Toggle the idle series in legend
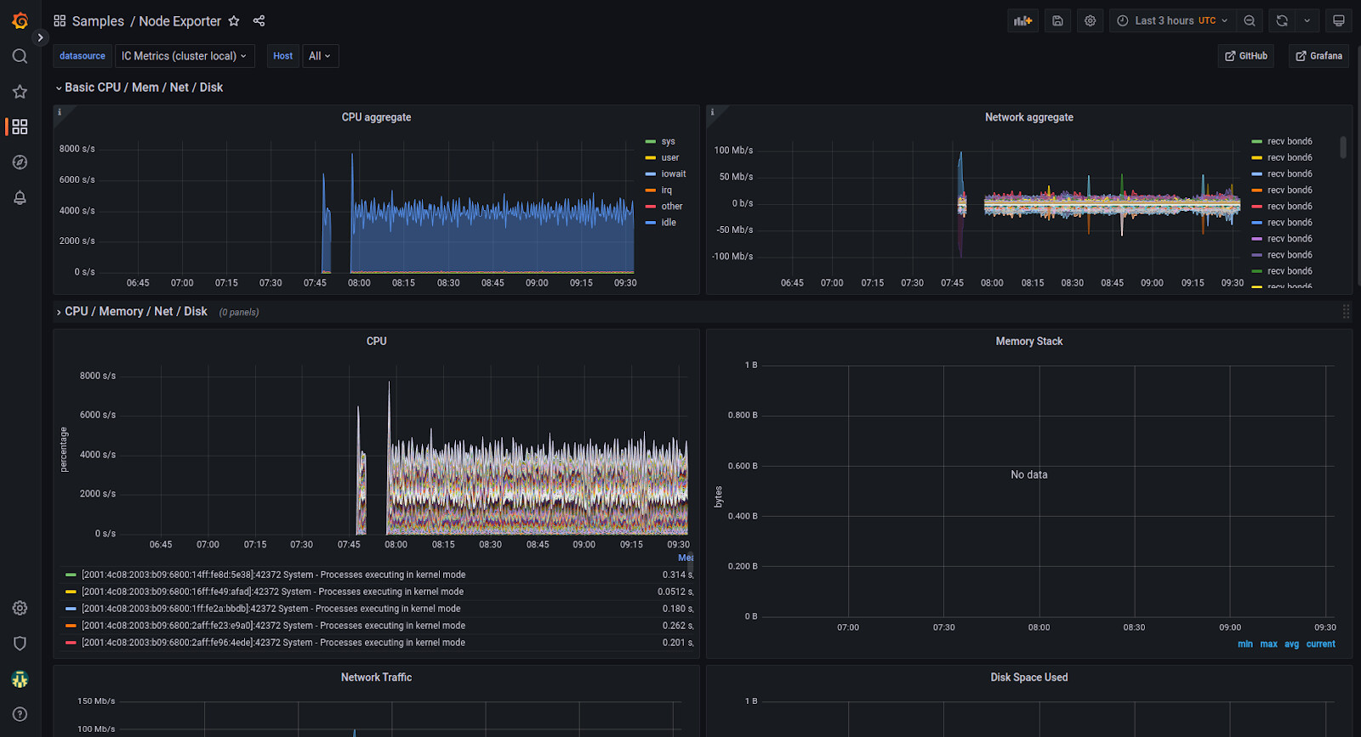The image size is (1361, 737). tap(669, 222)
